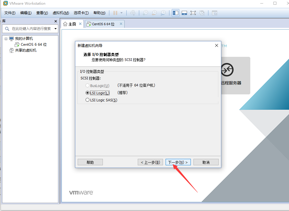Click the 我的计算机 computer icon

11,39
